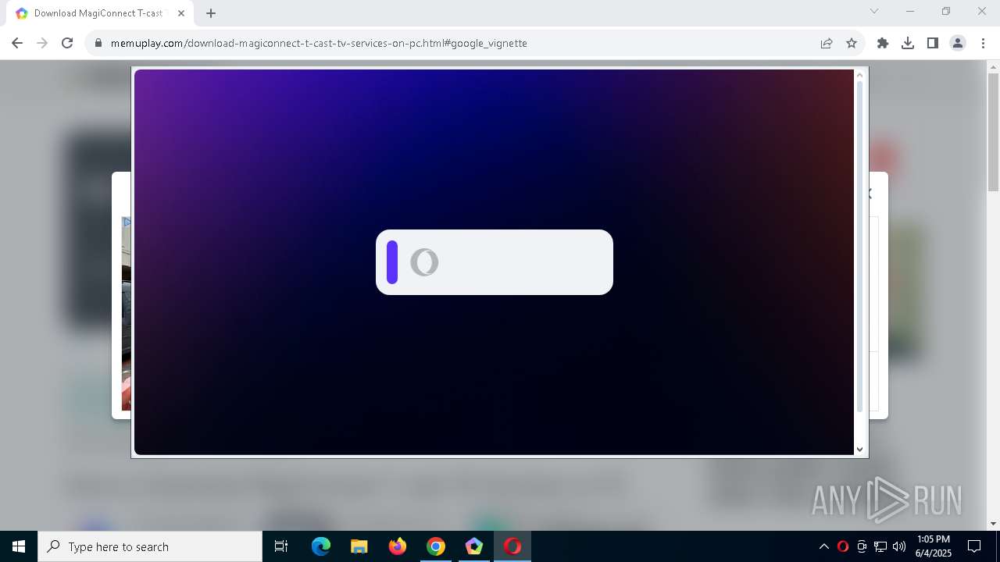Viewport: 1000px width, 562px height.
Task: Switch to Chrome on taskbar
Action: pyautogui.click(x=436, y=546)
